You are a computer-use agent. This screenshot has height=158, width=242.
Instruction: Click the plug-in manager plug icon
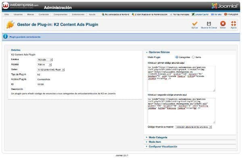10,24
